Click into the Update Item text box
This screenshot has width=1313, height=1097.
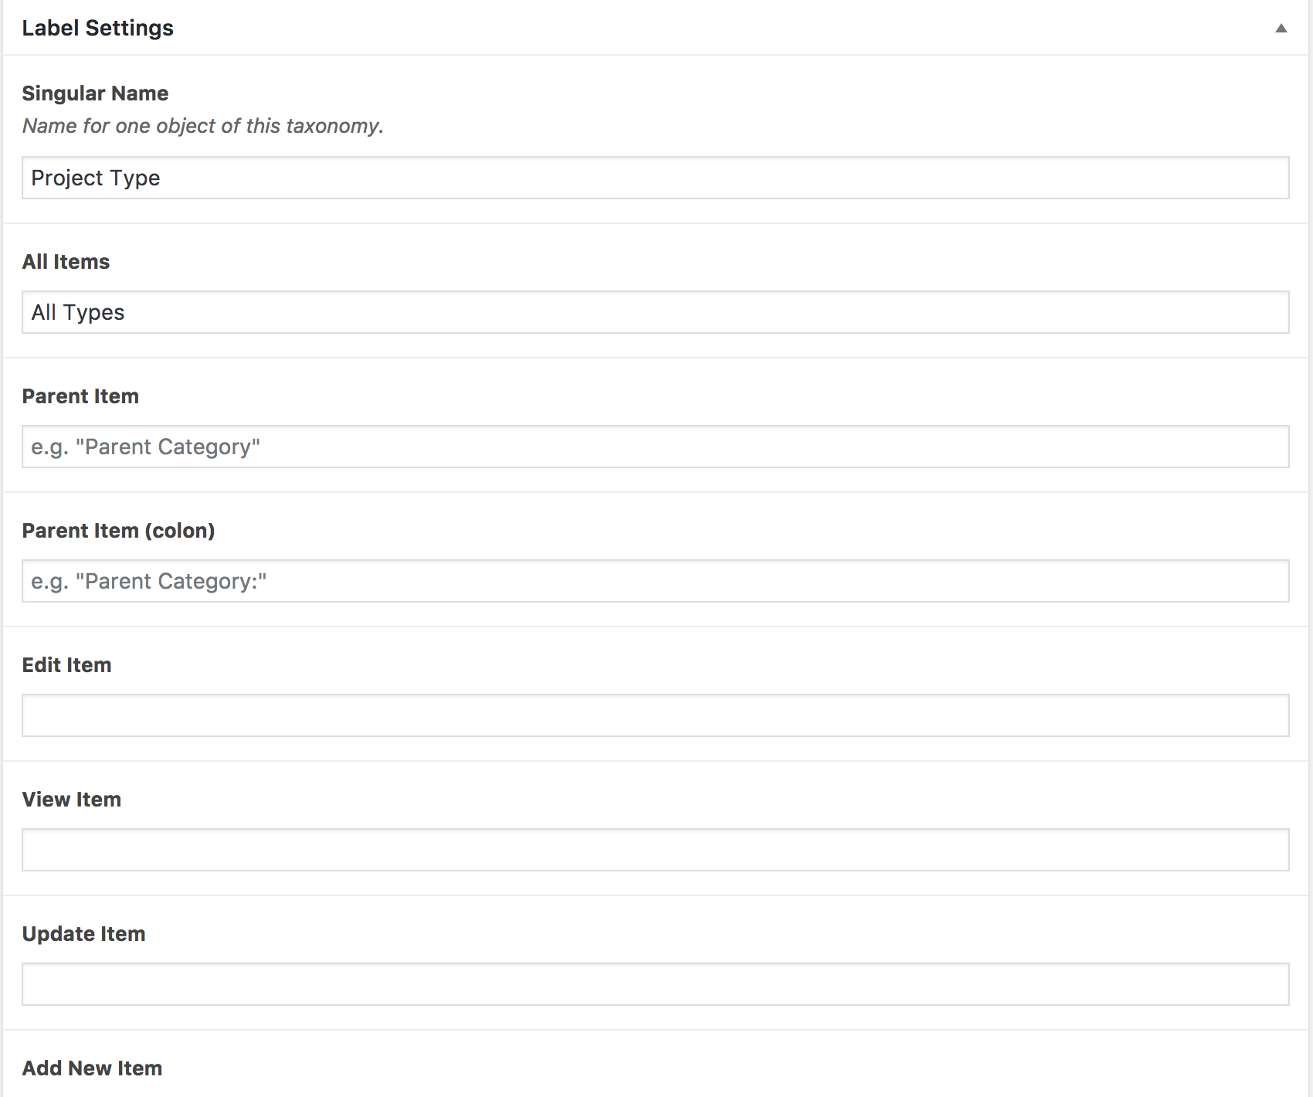coord(656,984)
